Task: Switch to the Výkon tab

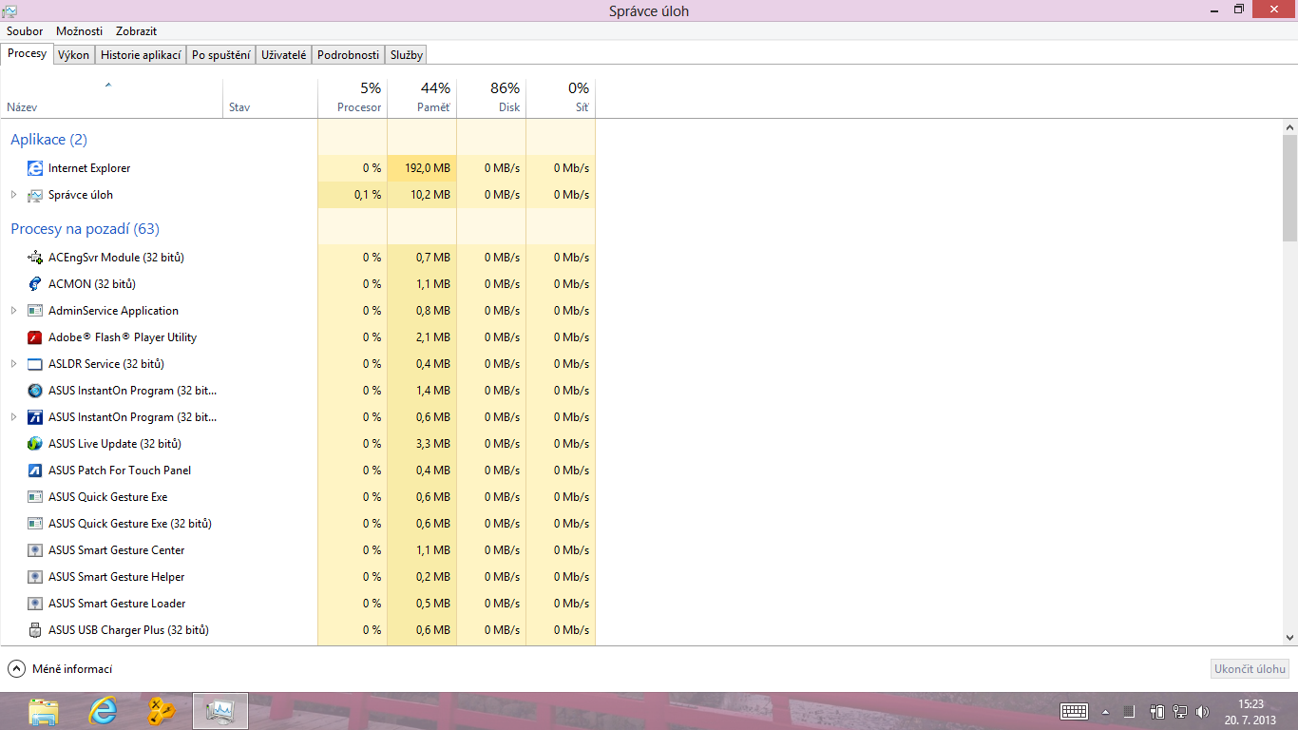Action: click(73, 55)
